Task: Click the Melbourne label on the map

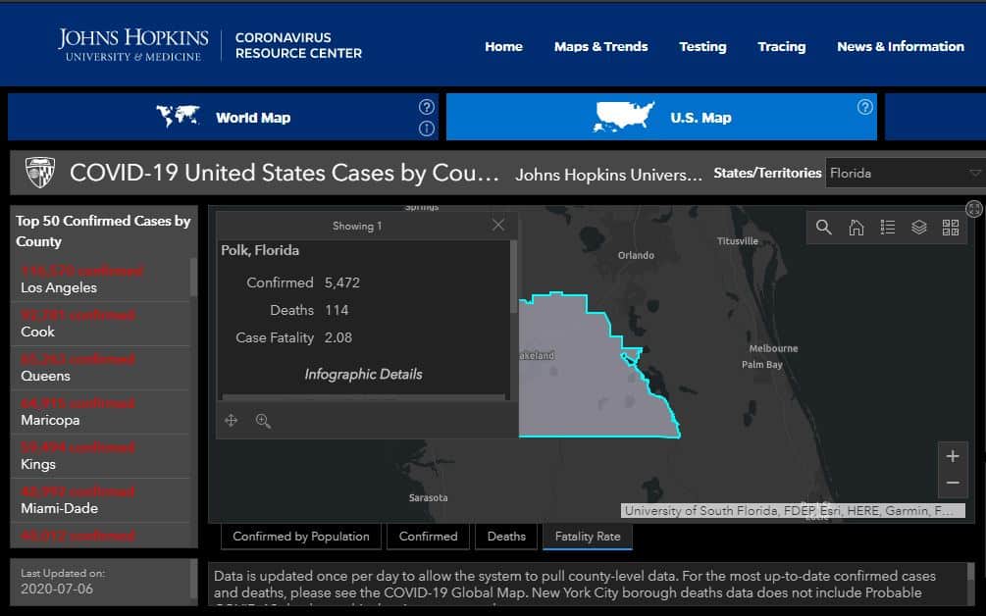Action: pyautogui.click(x=773, y=348)
